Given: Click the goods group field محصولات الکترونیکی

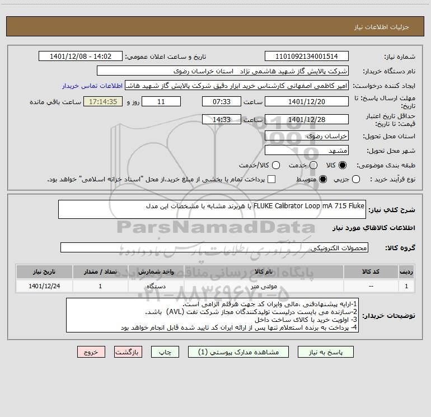Looking at the screenshot, I should [214, 247].
